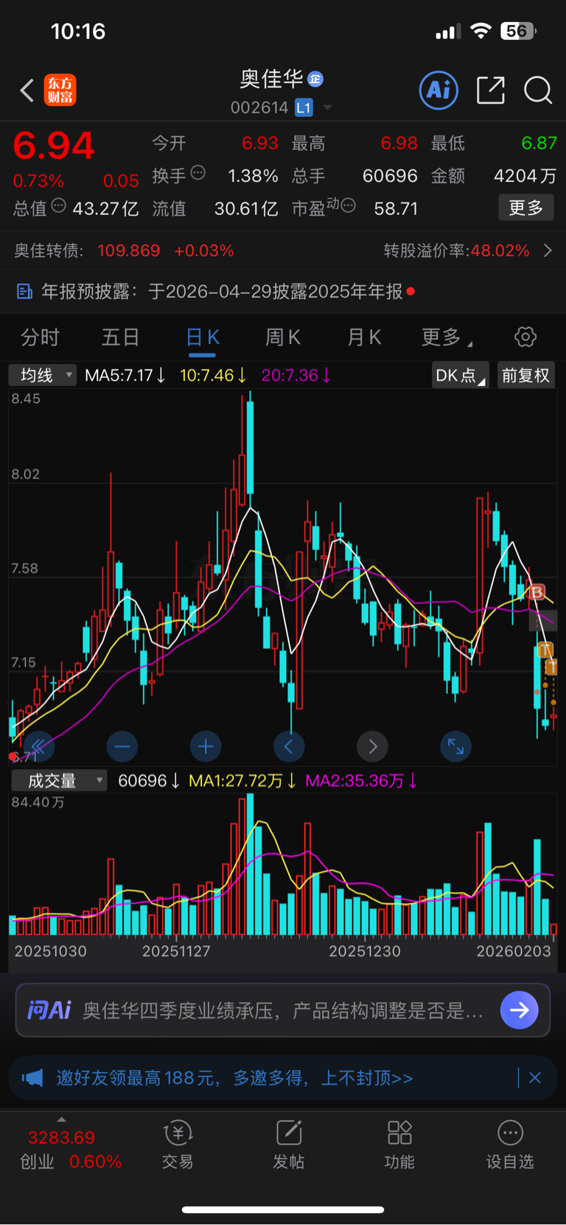Tap the MA20 7.36 value label

tap(296, 375)
